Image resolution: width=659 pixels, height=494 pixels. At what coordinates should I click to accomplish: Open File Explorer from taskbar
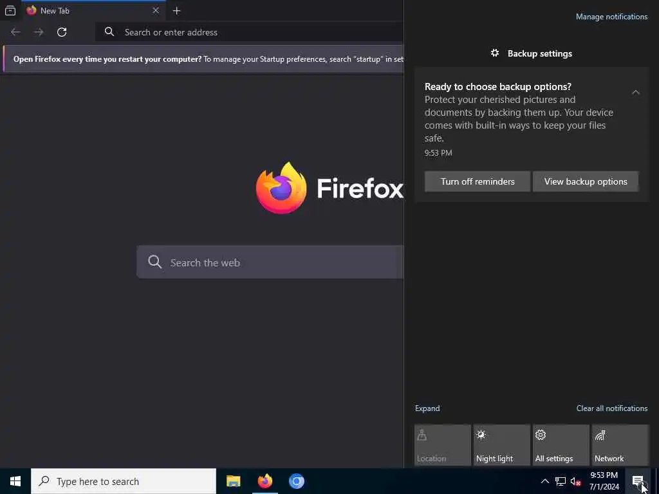click(x=233, y=481)
